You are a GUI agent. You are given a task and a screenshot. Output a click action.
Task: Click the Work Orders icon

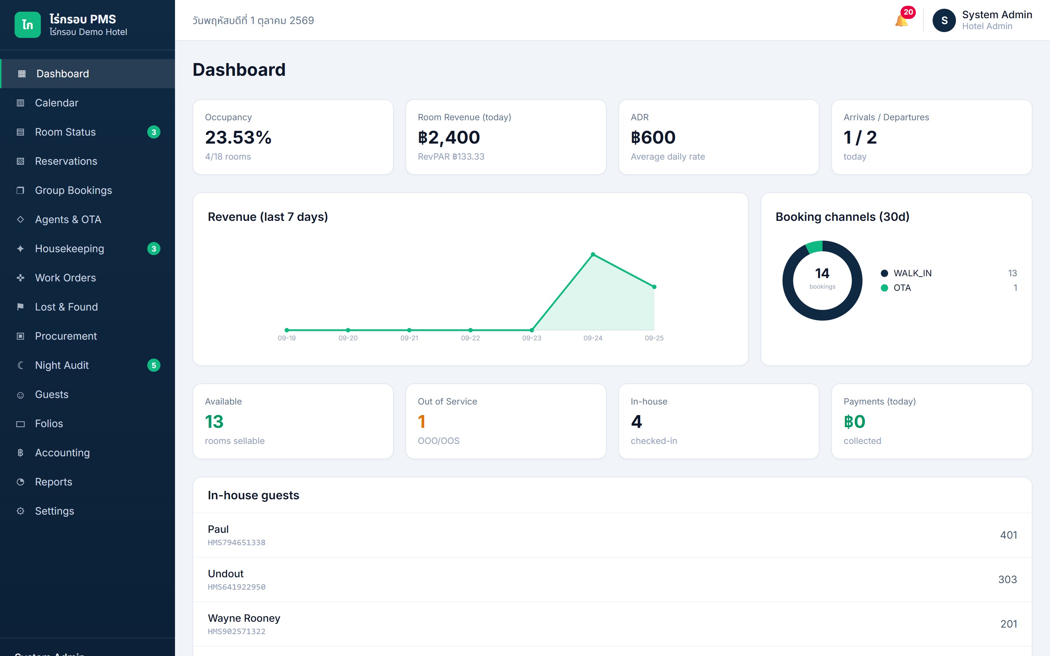[x=20, y=278]
